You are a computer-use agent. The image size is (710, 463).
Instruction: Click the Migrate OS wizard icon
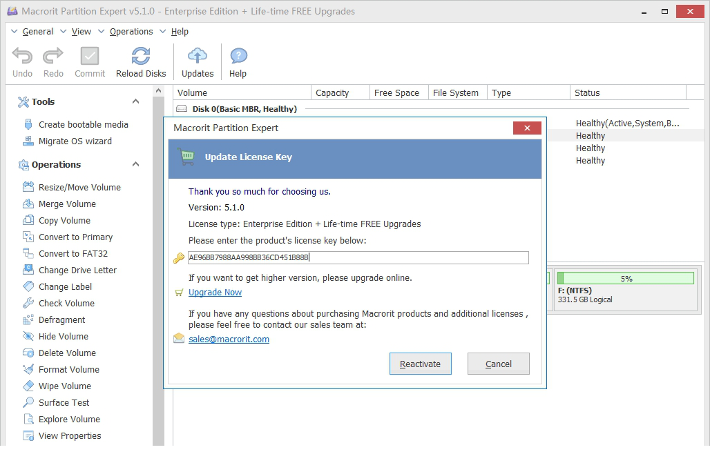pos(28,141)
